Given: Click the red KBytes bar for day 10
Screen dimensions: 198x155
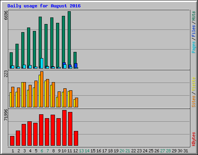Looking at the screenshot, I should point(64,128).
